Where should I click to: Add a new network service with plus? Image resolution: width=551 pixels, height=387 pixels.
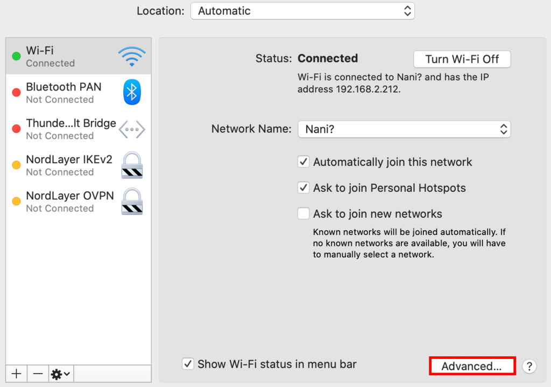[x=17, y=374]
